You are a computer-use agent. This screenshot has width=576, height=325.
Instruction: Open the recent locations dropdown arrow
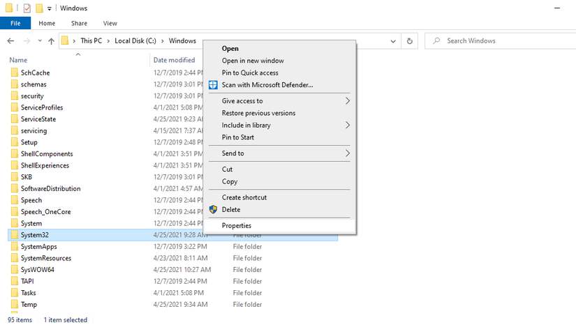(40, 41)
